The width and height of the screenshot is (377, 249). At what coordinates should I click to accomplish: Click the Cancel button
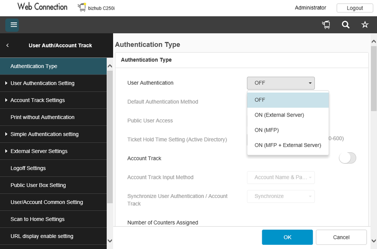341,237
